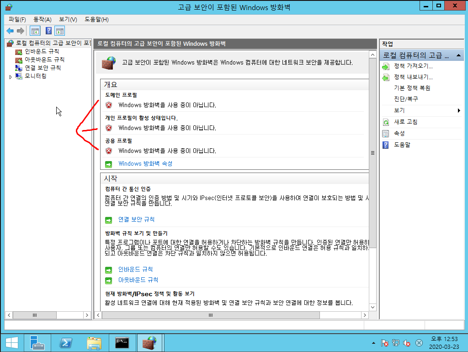
Task: Click the green arrow icon beside 인바운드 규칙 link
Action: [x=109, y=270]
